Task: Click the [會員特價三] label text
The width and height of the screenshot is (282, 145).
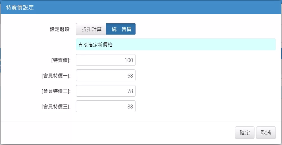Action: (x=56, y=107)
